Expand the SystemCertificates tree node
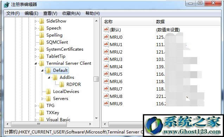224x137 pixels. (36, 49)
